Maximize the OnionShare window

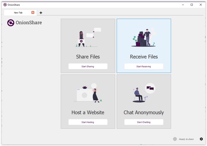coord(192,5)
